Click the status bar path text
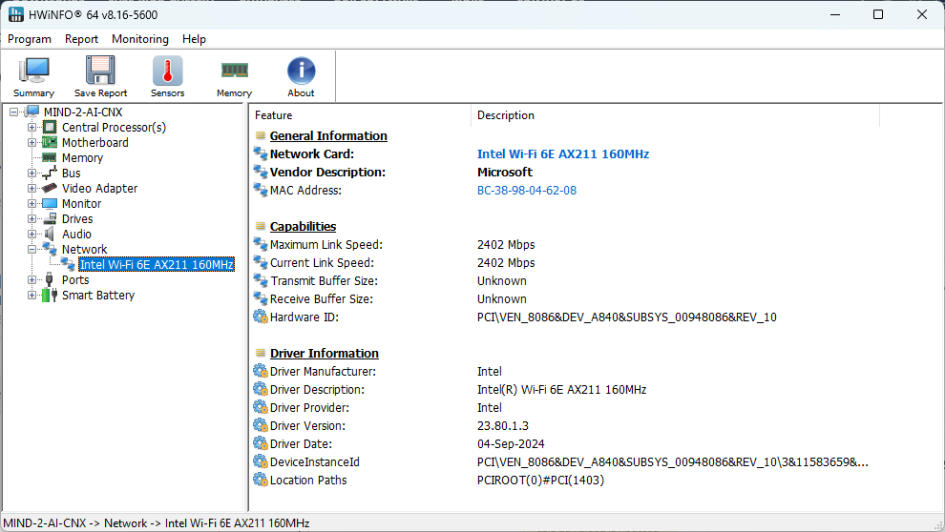Viewport: 945px width, 532px height. (x=157, y=523)
